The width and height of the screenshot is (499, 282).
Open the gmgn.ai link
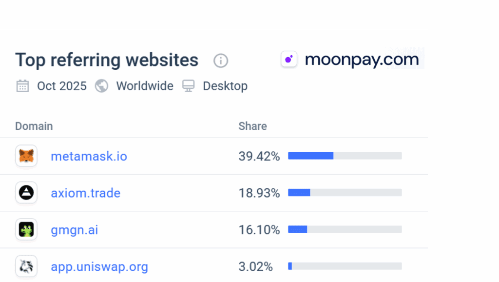click(x=74, y=229)
